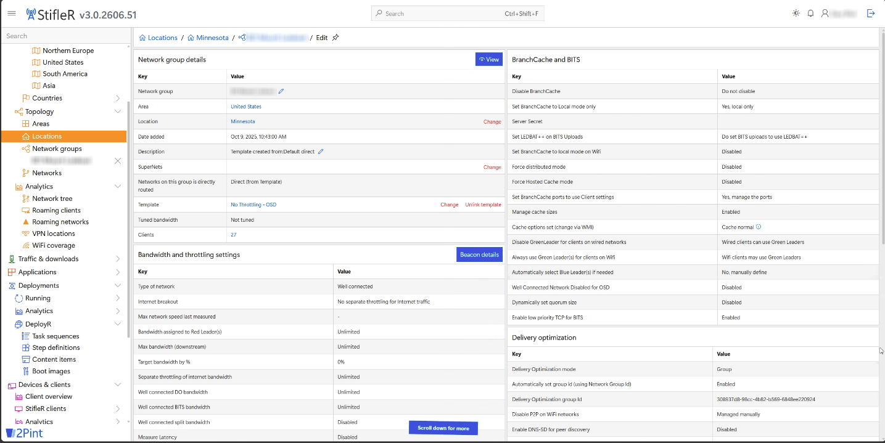Viewport: 885px width, 443px height.
Task: Click the WiFi coverage sidebar icon
Action: coord(26,245)
